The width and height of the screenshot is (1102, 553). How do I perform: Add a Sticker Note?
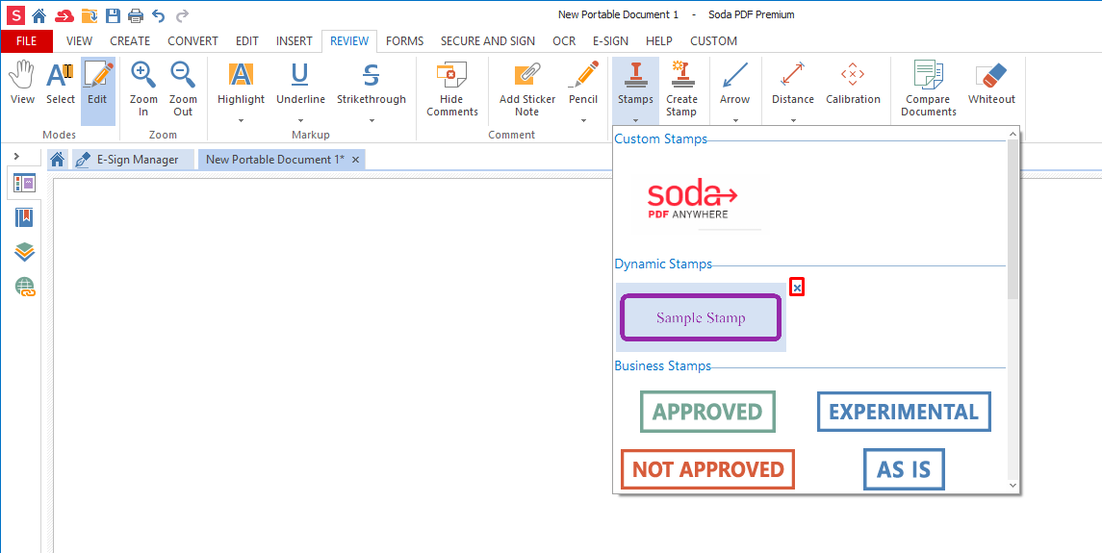pos(527,90)
